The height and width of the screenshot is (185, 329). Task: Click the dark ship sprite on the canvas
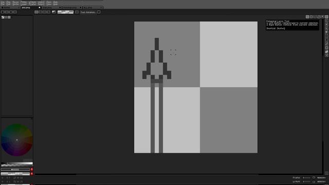(x=157, y=61)
